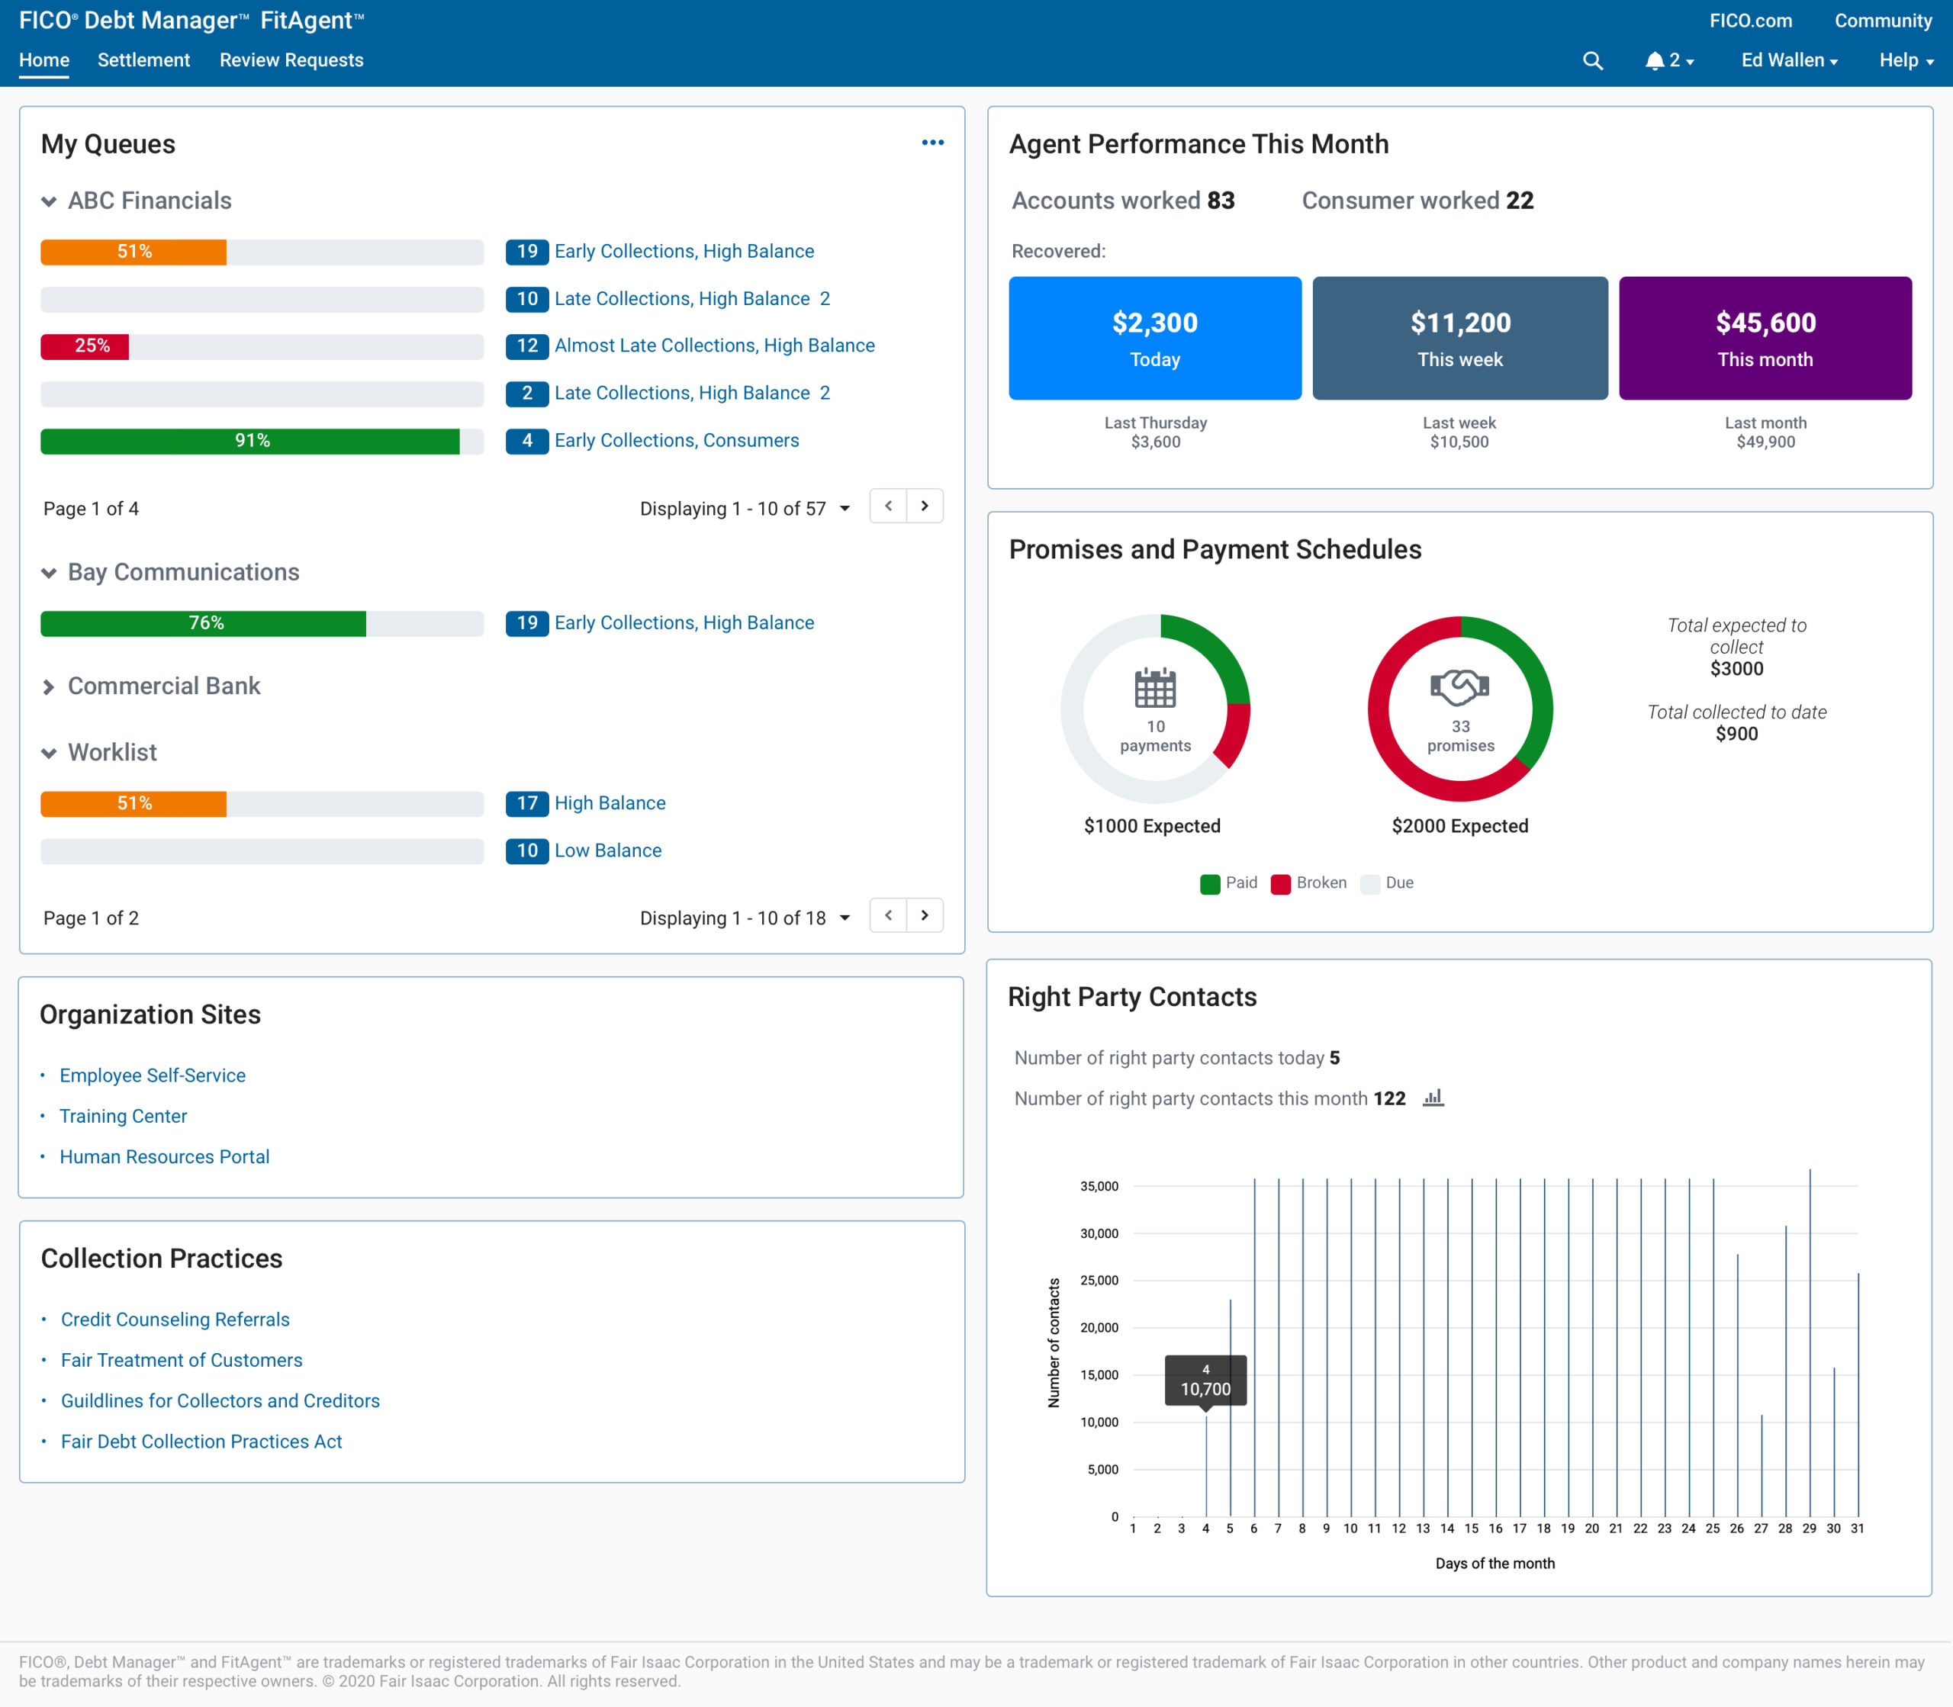Click the $11,200 This week tile
Viewport: 1953px width, 1707px height.
1459,338
